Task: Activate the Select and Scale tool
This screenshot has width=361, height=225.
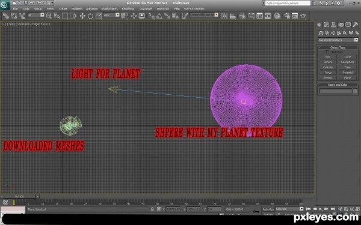Action: click(x=99, y=16)
